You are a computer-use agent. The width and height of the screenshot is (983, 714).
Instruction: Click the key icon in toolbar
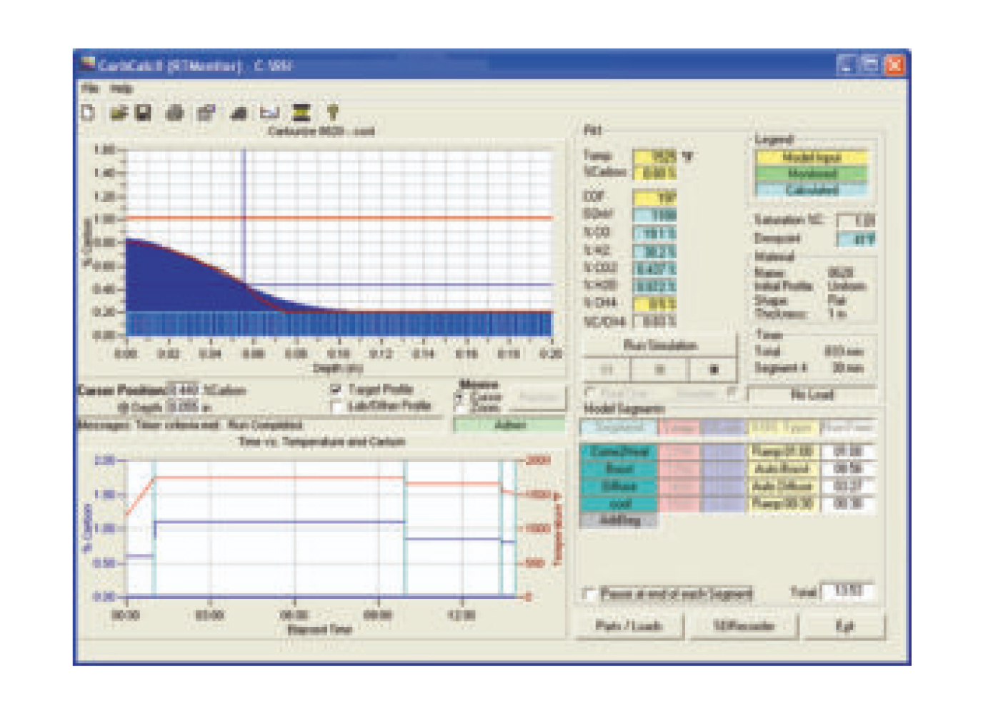point(332,113)
